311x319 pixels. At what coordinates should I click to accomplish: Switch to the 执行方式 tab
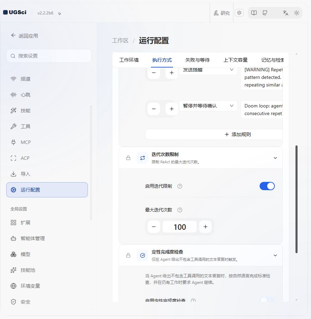(162, 60)
